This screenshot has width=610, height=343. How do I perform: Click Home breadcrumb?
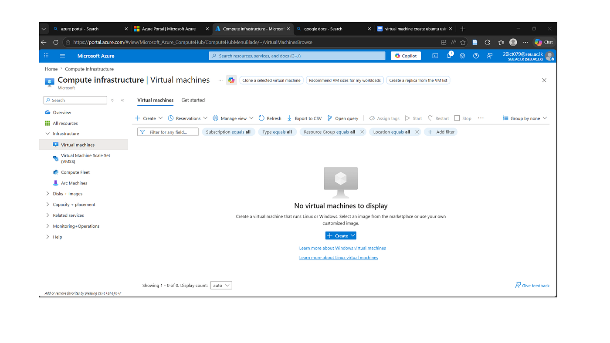point(51,69)
